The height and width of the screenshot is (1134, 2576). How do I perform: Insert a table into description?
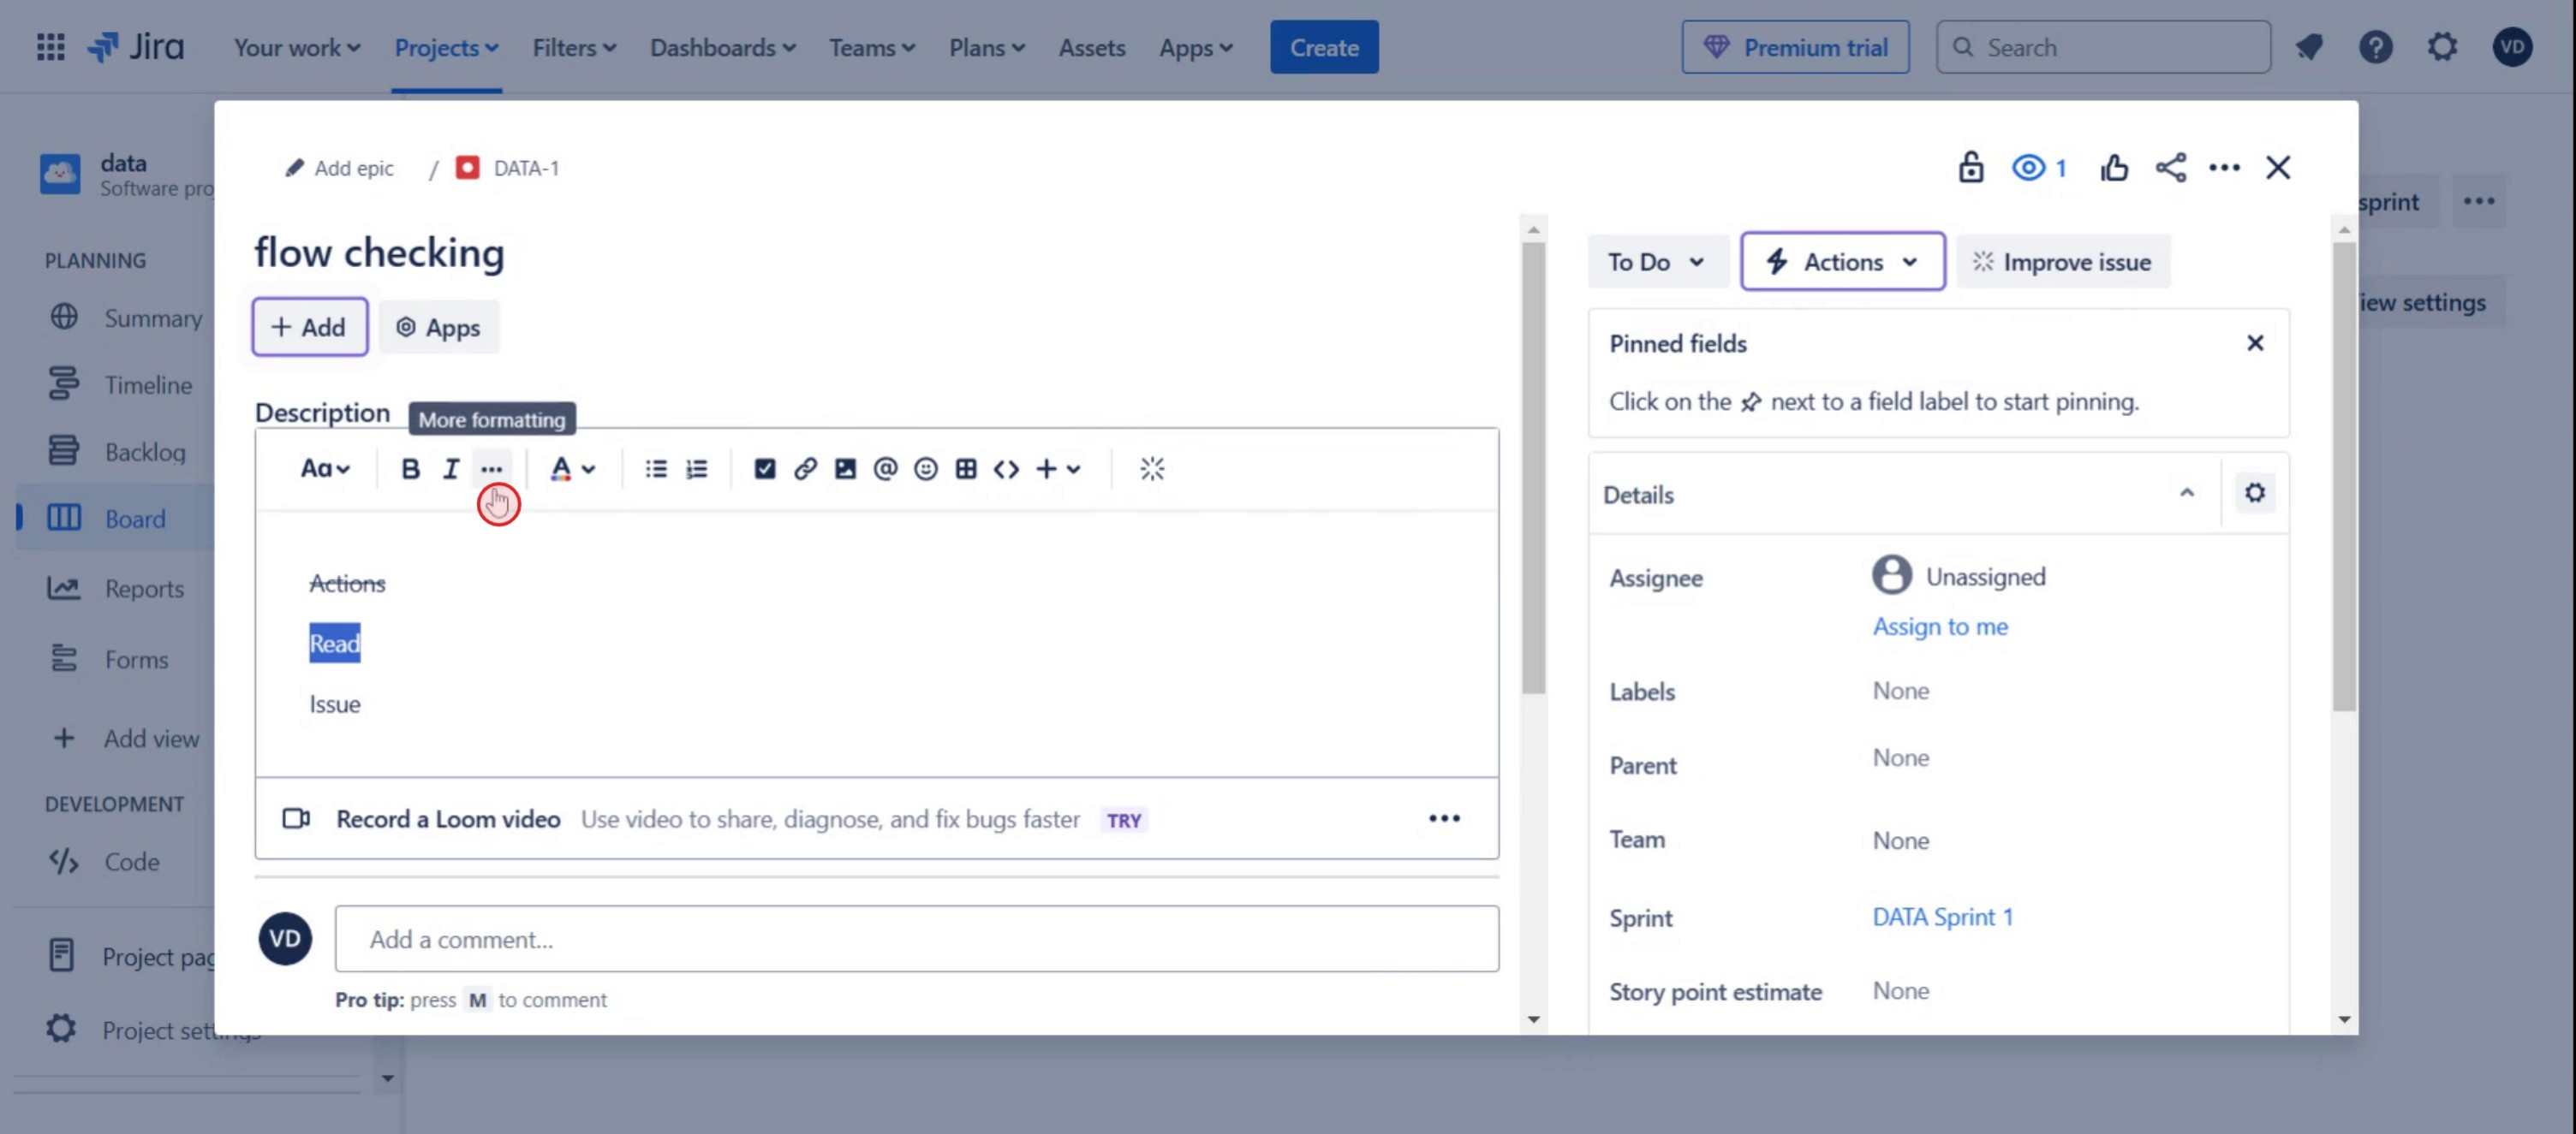pos(965,469)
